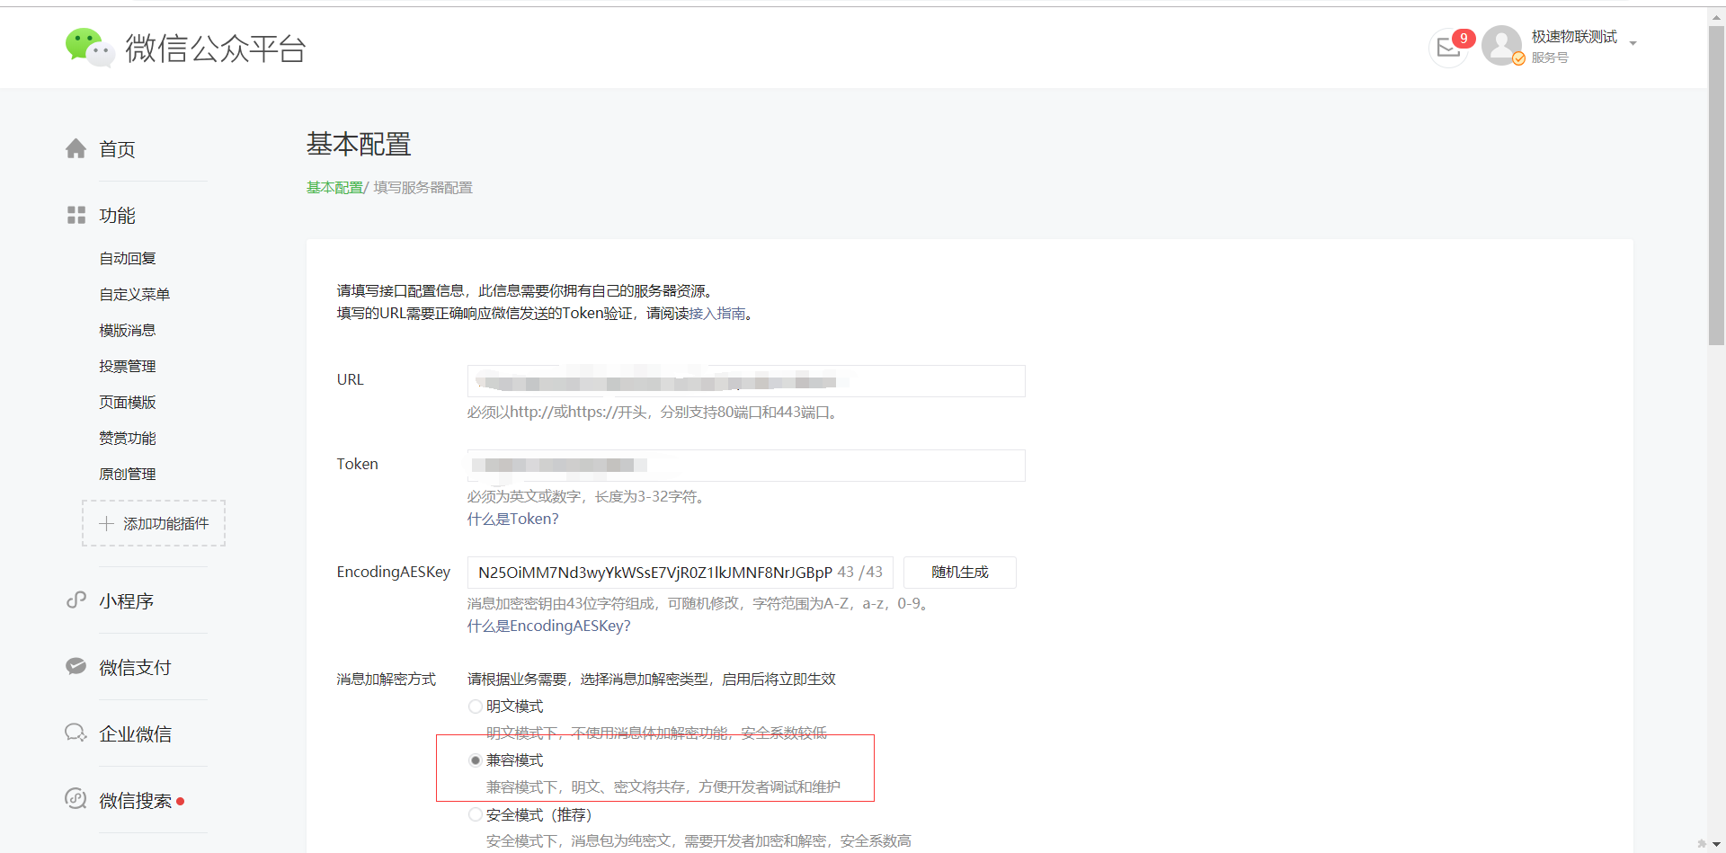Open the 接入指南 link

coord(717,313)
